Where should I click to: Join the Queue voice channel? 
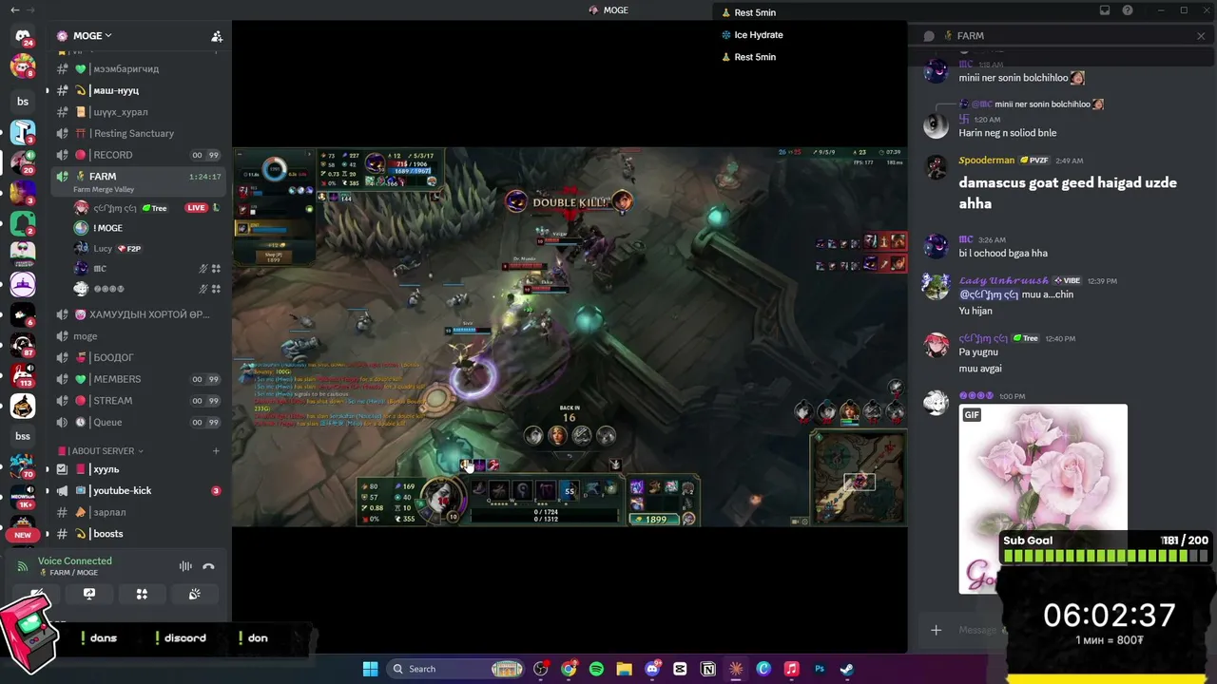[x=139, y=423]
